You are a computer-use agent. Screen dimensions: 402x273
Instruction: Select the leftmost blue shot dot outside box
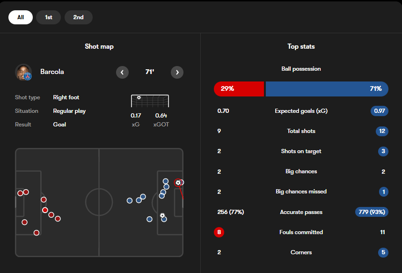pyautogui.click(x=130, y=200)
